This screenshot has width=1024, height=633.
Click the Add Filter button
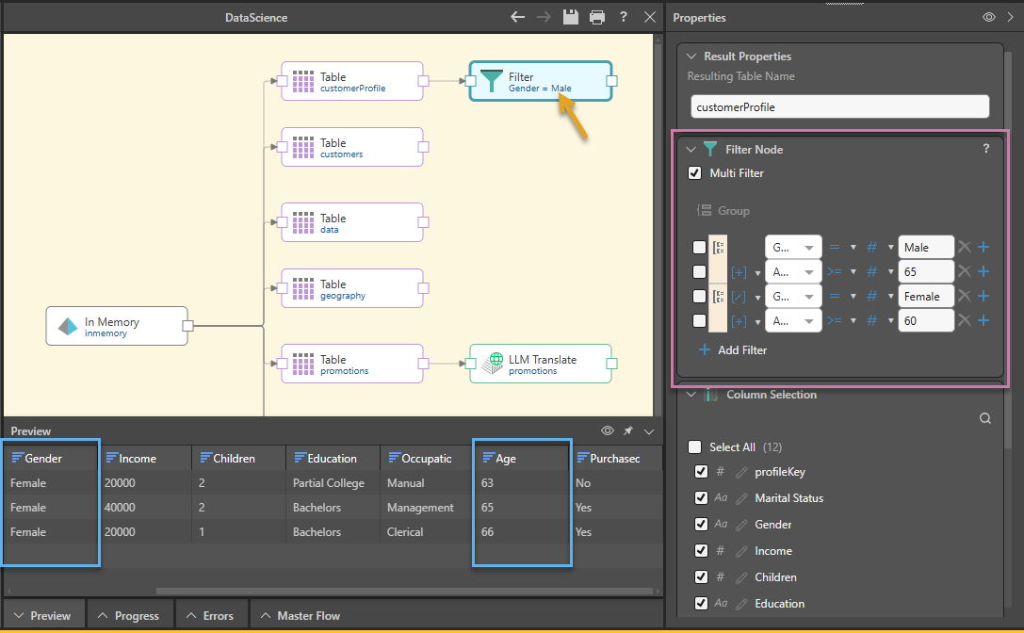[733, 350]
